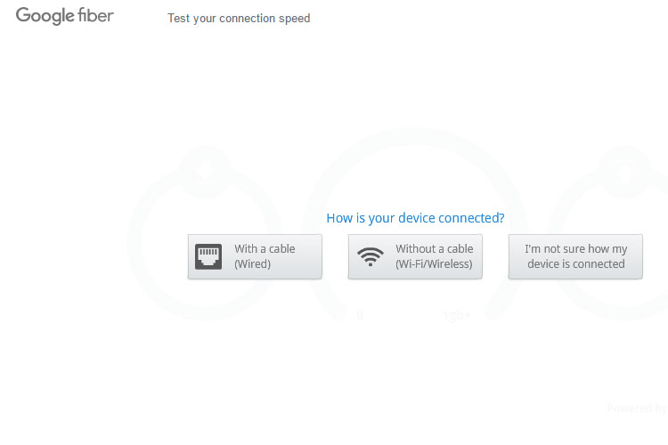
Task: Click "Test your connection speed" title text
Action: click(x=239, y=19)
